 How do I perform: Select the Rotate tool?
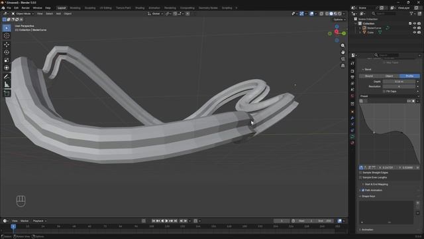point(7,52)
